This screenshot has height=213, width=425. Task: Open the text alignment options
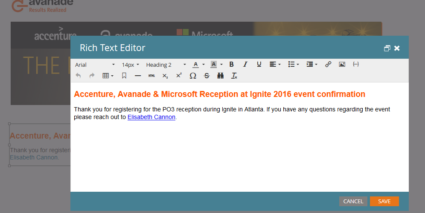tap(275, 64)
